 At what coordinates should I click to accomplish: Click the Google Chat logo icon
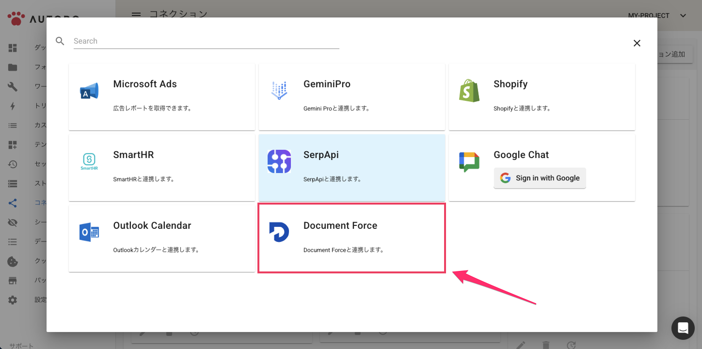click(x=469, y=162)
